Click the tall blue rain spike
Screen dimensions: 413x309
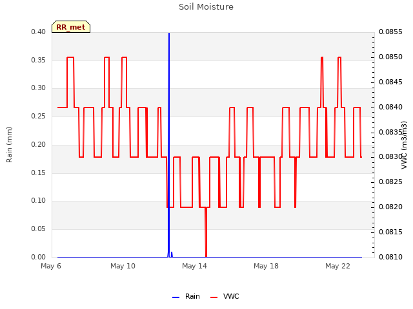point(169,144)
